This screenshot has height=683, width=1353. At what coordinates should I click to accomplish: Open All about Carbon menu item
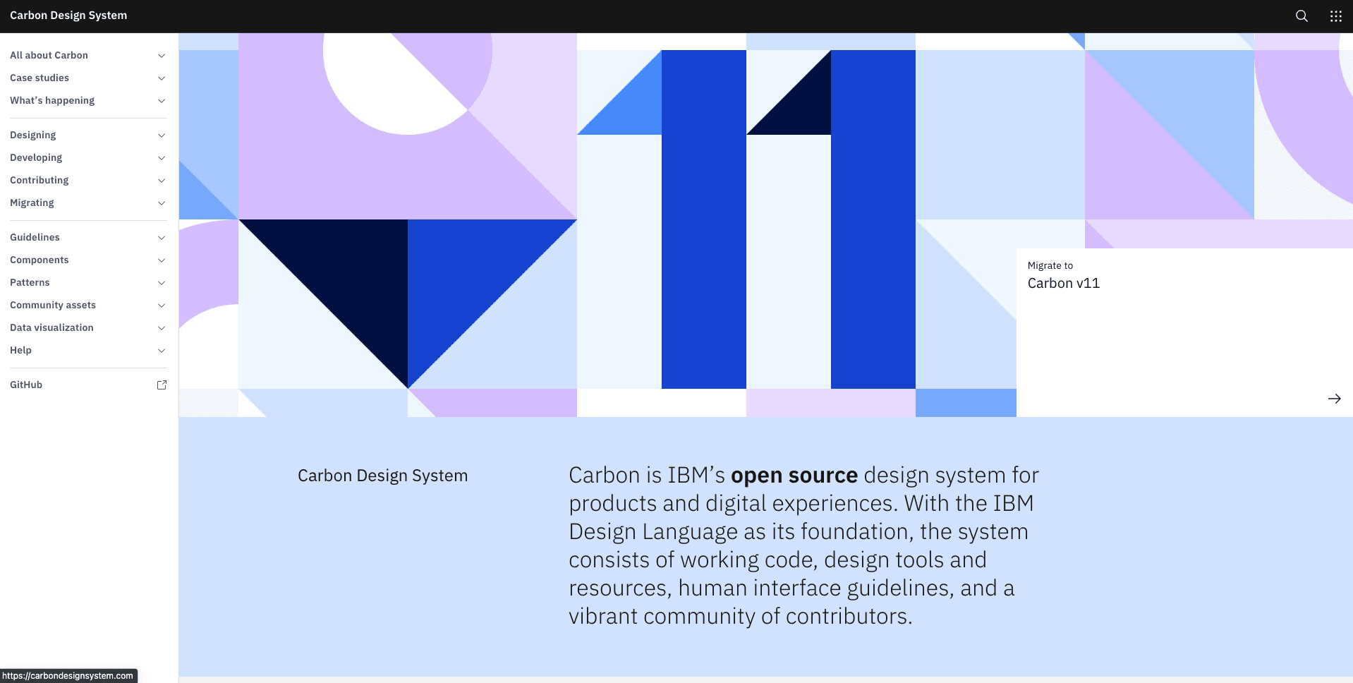point(89,55)
